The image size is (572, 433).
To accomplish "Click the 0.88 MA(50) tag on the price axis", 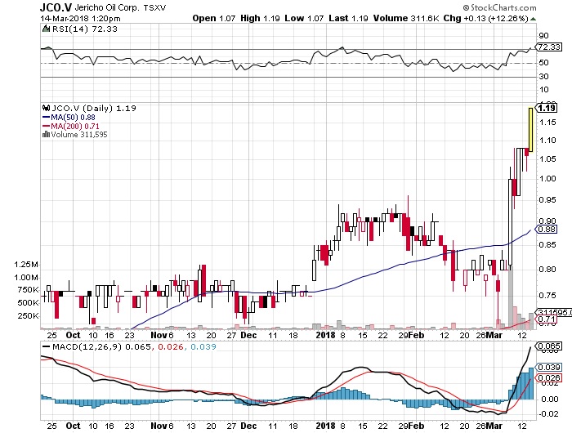I will pyautogui.click(x=547, y=230).
